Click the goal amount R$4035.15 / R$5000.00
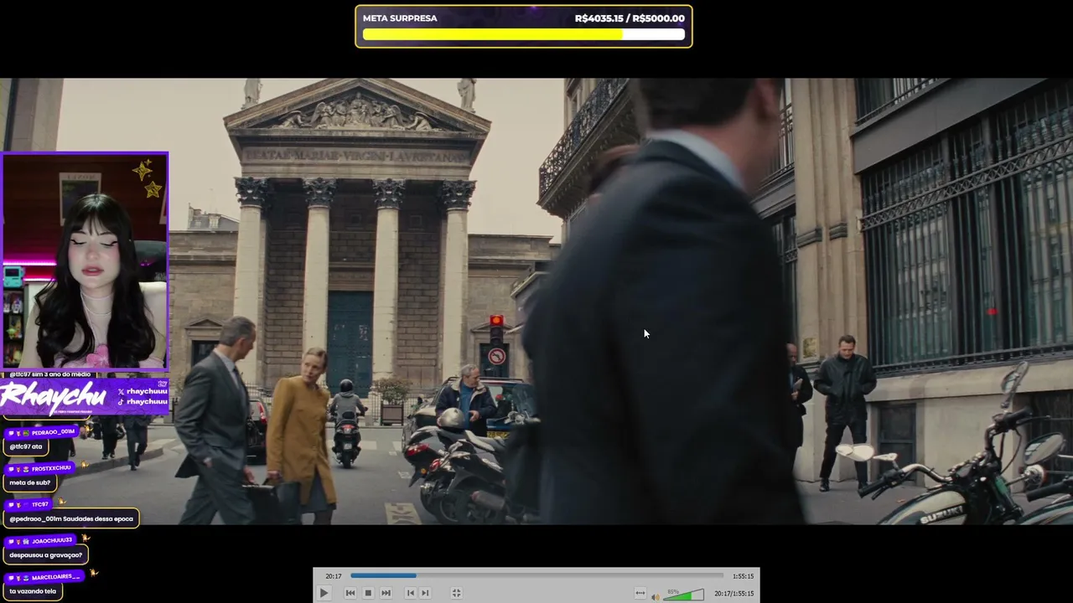This screenshot has height=603, width=1073. coord(630,18)
